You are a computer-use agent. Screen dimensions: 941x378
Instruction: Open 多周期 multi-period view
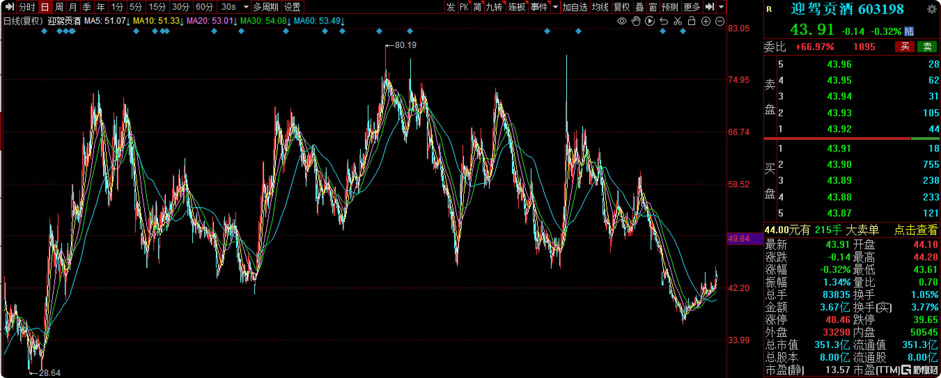coord(266,7)
